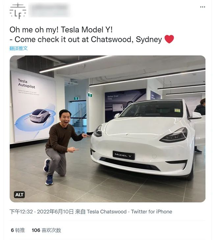Open the three-dot more options menu
This screenshot has height=240, width=213.
pyautogui.click(x=202, y=7)
